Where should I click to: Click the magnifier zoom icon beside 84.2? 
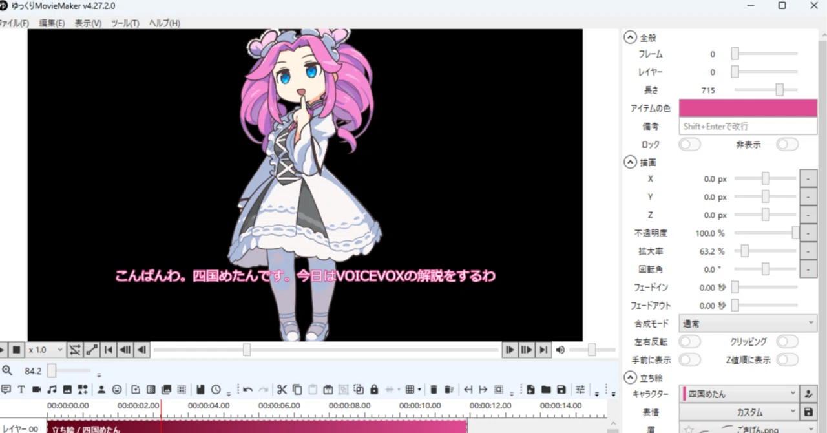(7, 370)
